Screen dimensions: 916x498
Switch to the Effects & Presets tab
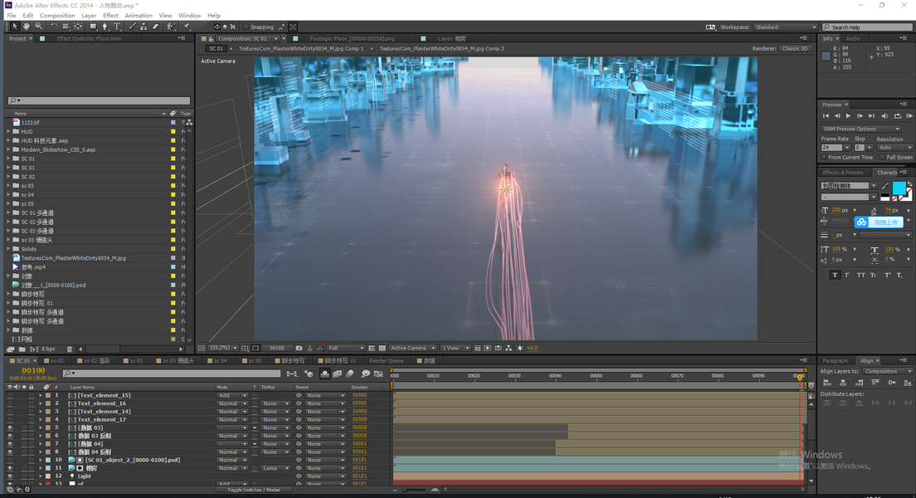(842, 173)
